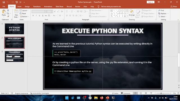Click Accessibility: Investigate in status bar

coord(39,93)
